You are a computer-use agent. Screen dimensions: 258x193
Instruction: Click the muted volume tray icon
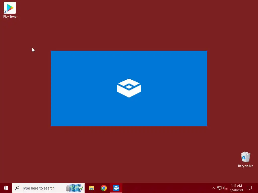coord(225,188)
